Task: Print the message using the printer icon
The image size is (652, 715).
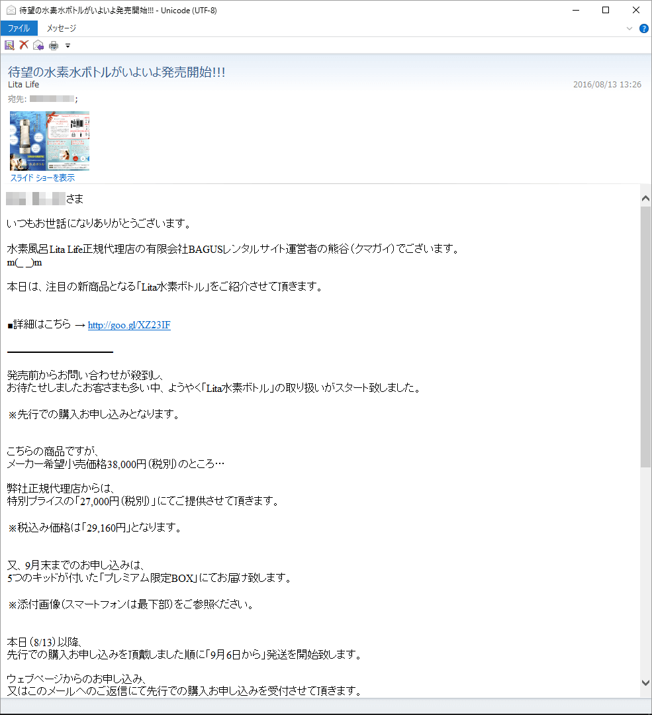Action: pyautogui.click(x=54, y=45)
